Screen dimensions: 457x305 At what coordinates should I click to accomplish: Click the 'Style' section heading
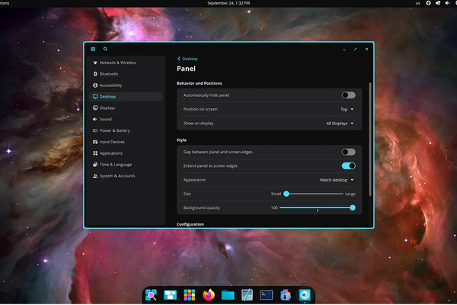pyautogui.click(x=181, y=140)
